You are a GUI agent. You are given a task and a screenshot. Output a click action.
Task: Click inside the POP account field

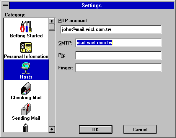[111, 29]
